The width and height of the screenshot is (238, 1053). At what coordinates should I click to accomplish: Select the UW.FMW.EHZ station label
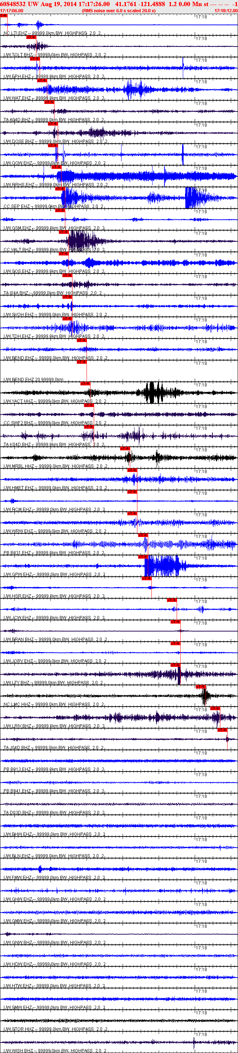(54, 878)
